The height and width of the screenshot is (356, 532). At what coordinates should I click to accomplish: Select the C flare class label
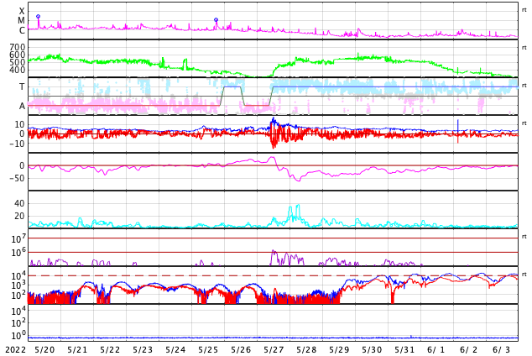click(x=22, y=30)
